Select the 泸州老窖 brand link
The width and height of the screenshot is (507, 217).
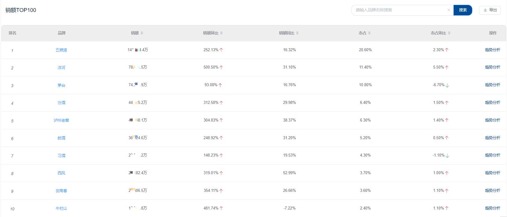click(x=61, y=120)
